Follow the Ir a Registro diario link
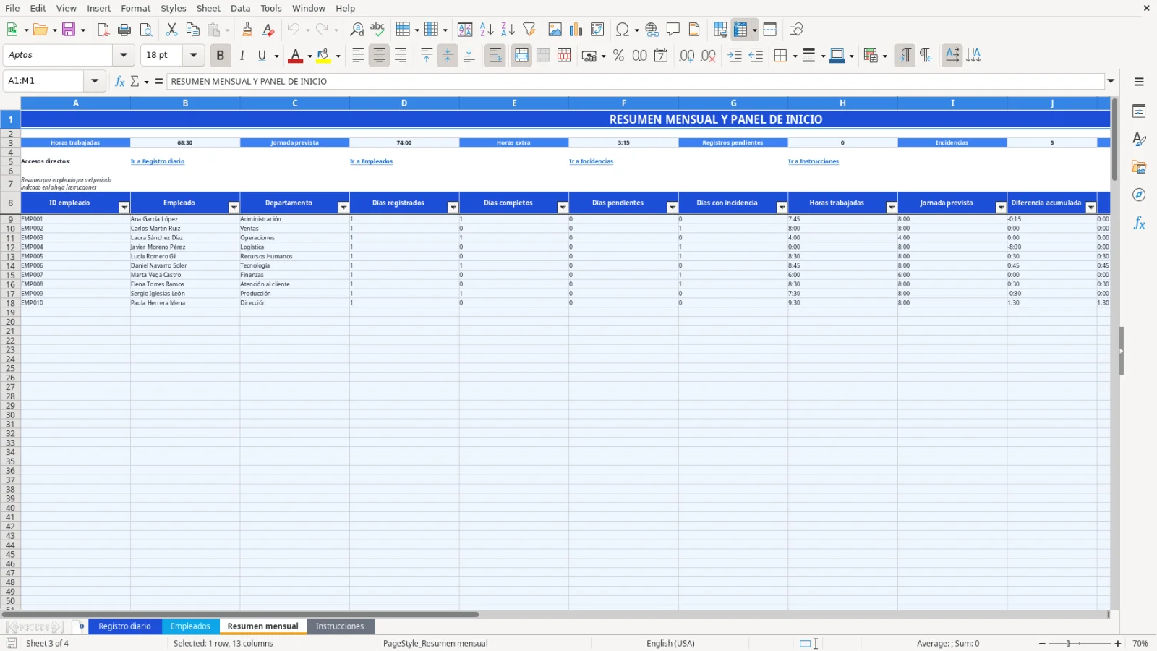Image resolution: width=1157 pixels, height=651 pixels. pos(158,162)
